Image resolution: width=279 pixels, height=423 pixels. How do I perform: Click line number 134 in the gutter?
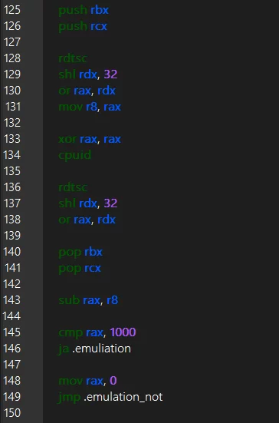pyautogui.click(x=11, y=155)
